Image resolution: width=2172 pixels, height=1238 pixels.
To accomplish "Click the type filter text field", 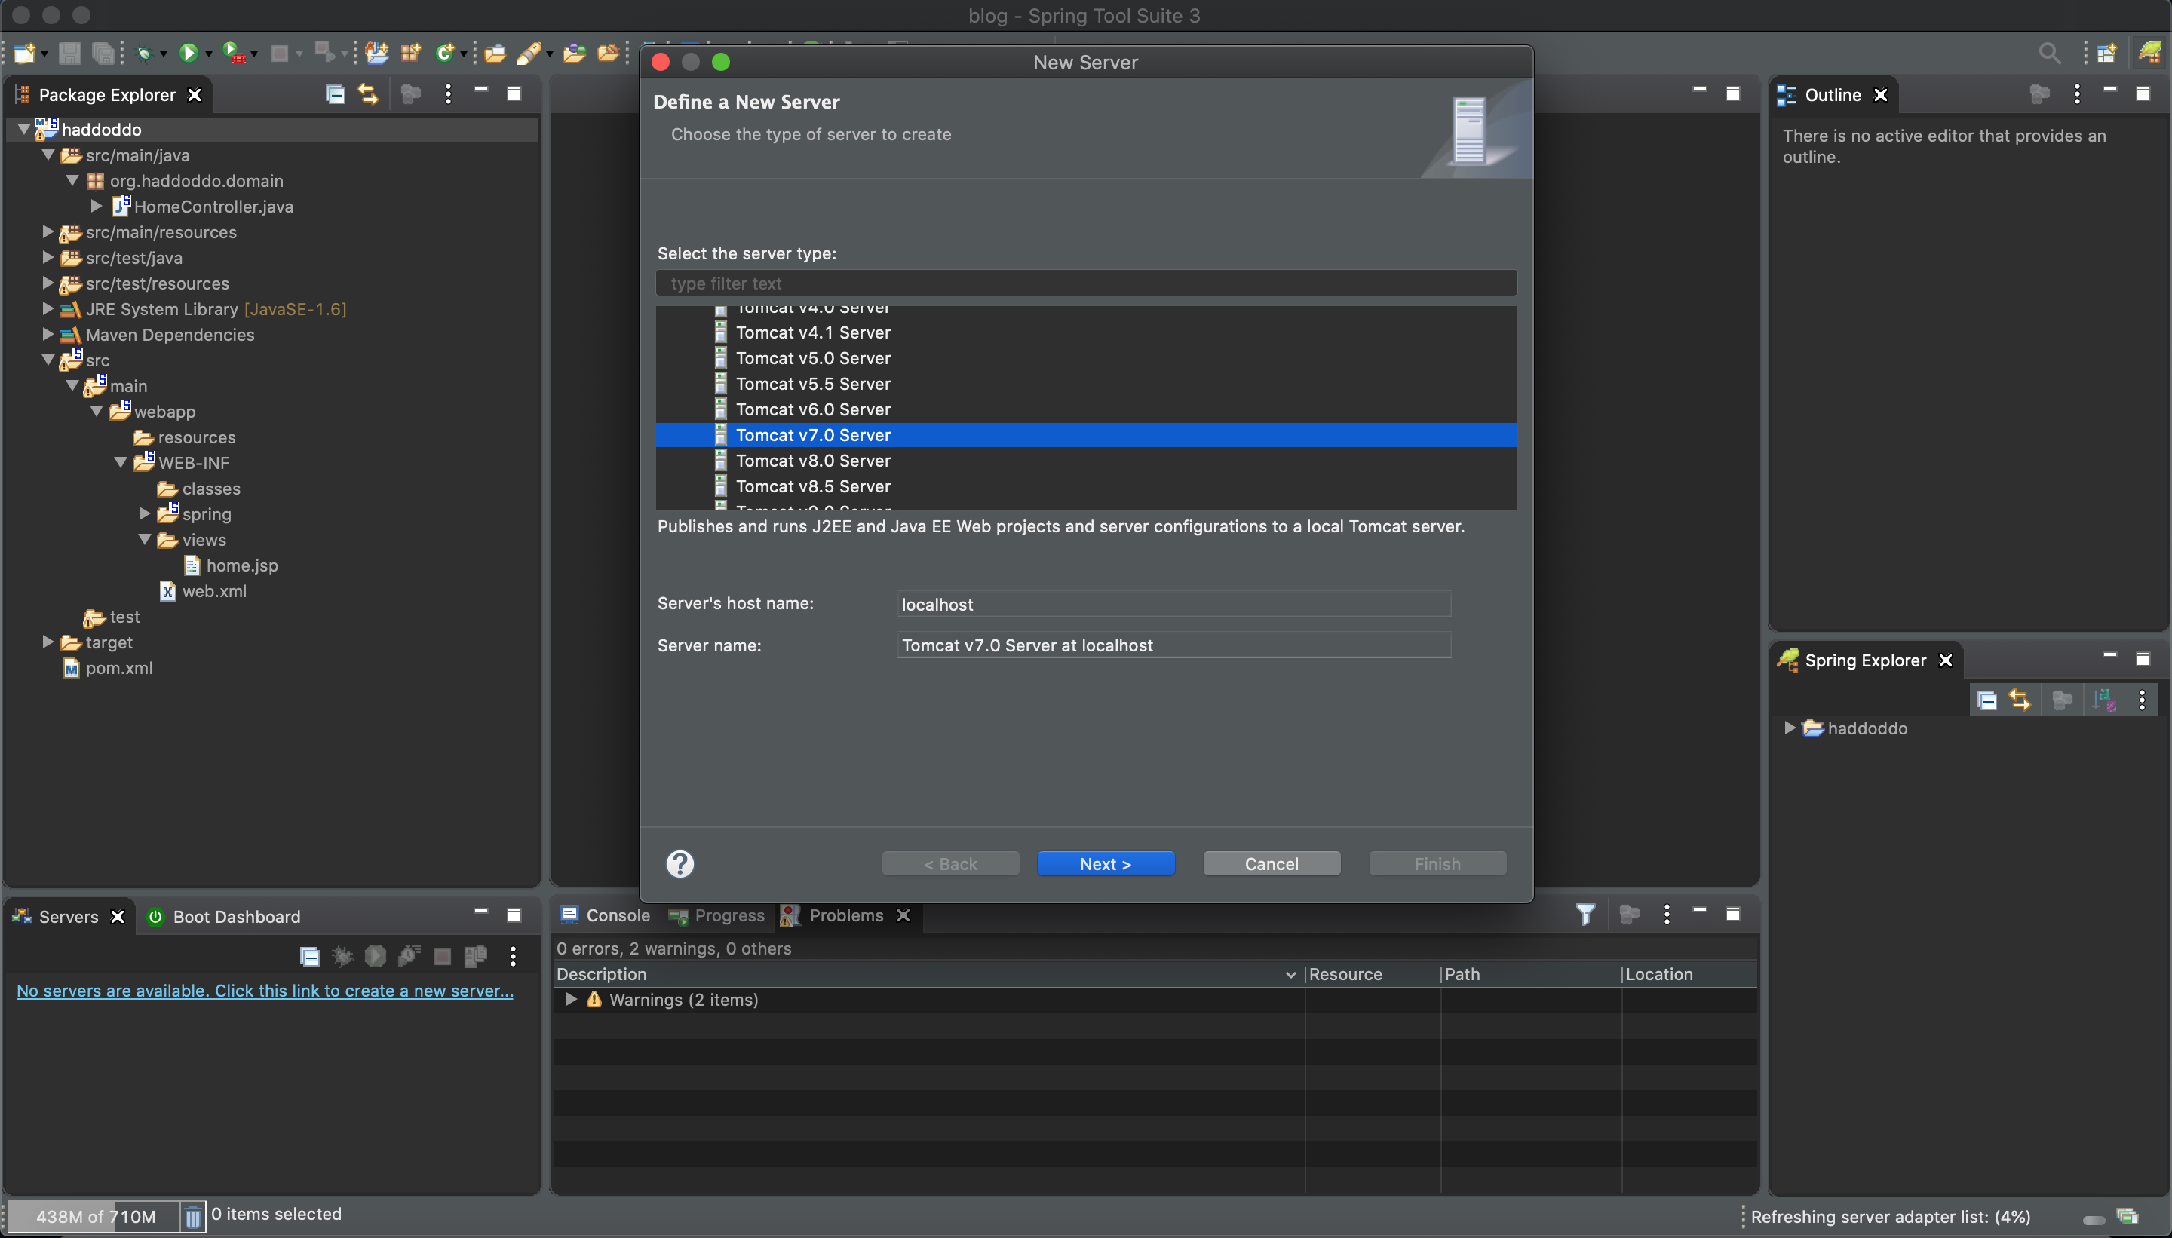I will pyautogui.click(x=1085, y=283).
